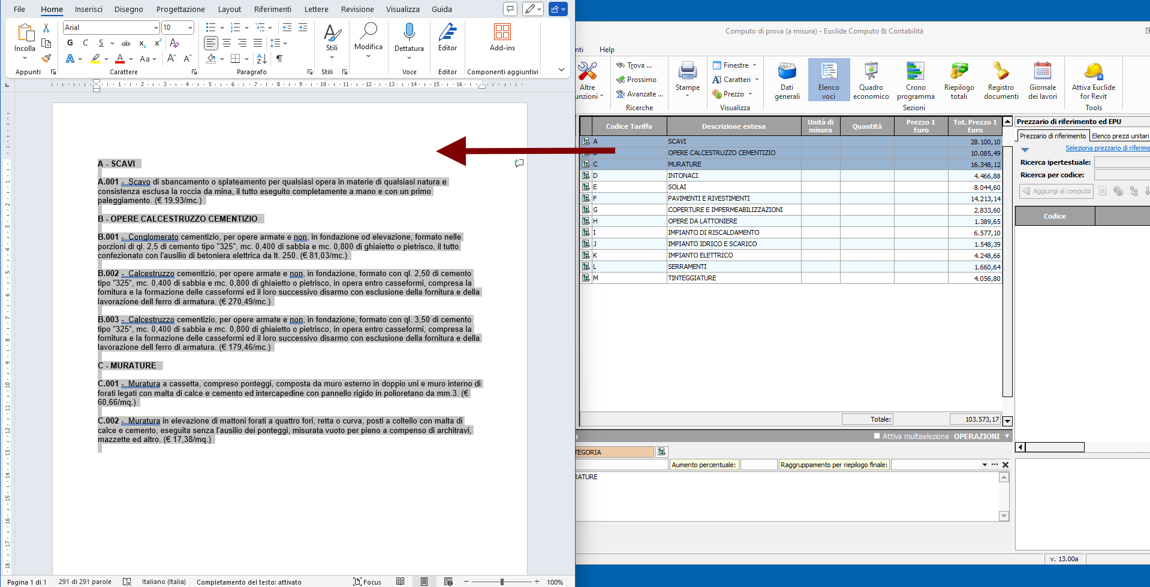The height and width of the screenshot is (587, 1150).
Task: Open the font size dropdown
Action: point(190,28)
